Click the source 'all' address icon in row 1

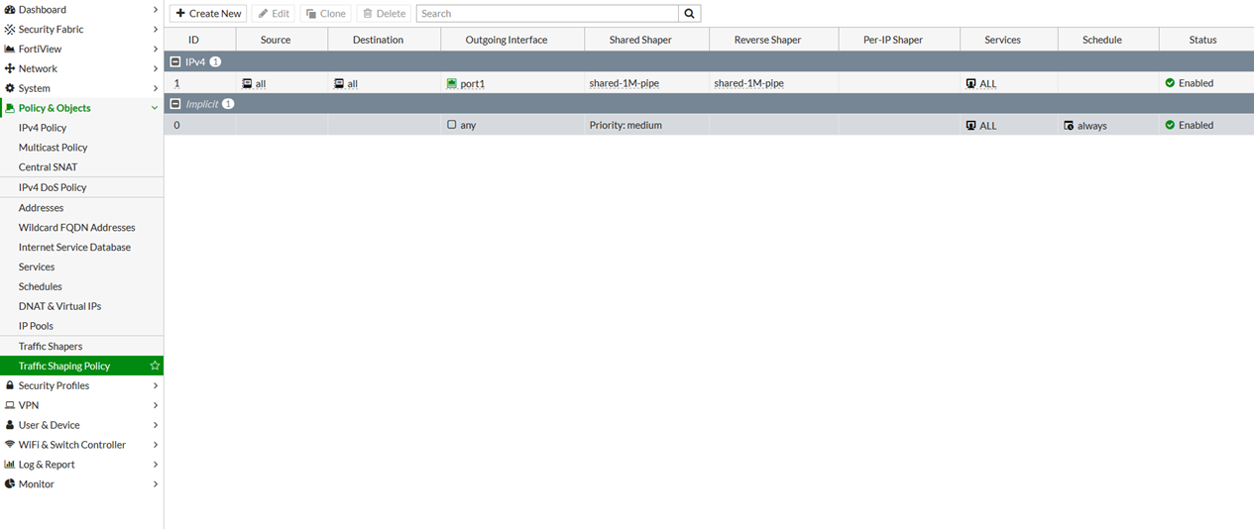click(x=247, y=84)
